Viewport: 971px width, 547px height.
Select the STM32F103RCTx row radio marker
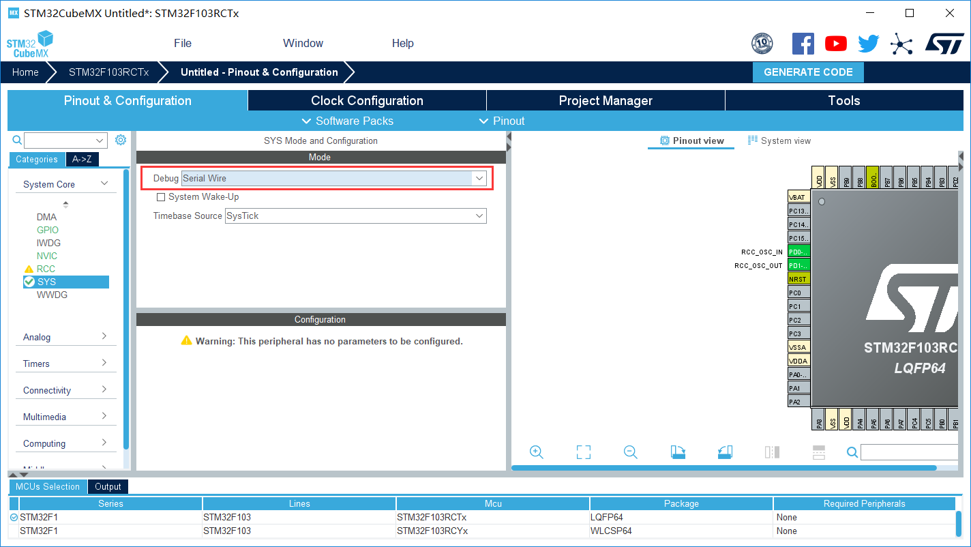coord(14,518)
